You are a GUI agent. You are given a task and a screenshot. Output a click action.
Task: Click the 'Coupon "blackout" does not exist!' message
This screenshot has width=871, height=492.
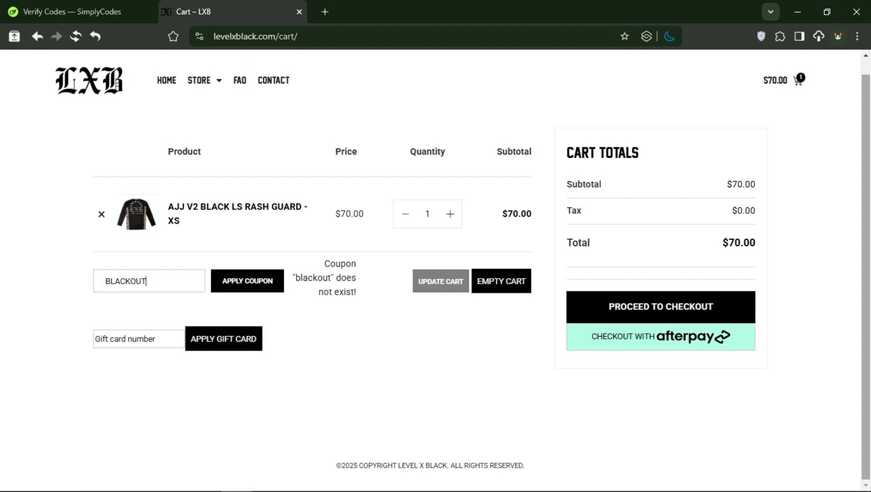point(325,278)
